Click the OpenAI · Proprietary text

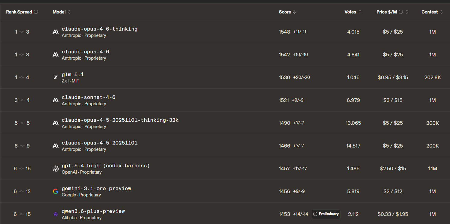[x=82, y=172]
